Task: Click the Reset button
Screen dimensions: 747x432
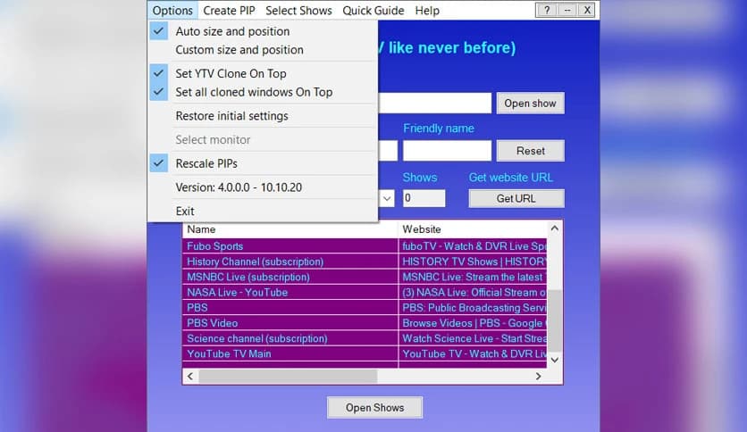Action: coord(530,151)
